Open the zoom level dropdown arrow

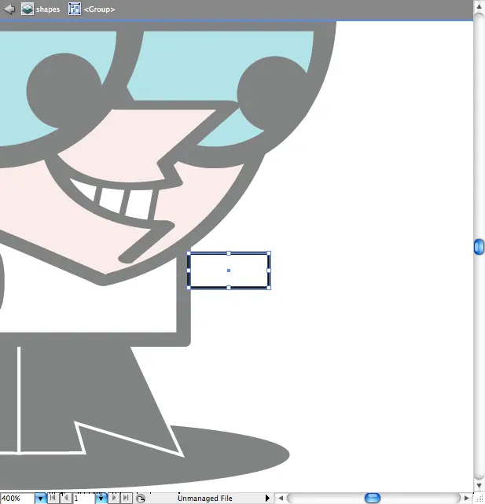41,498
